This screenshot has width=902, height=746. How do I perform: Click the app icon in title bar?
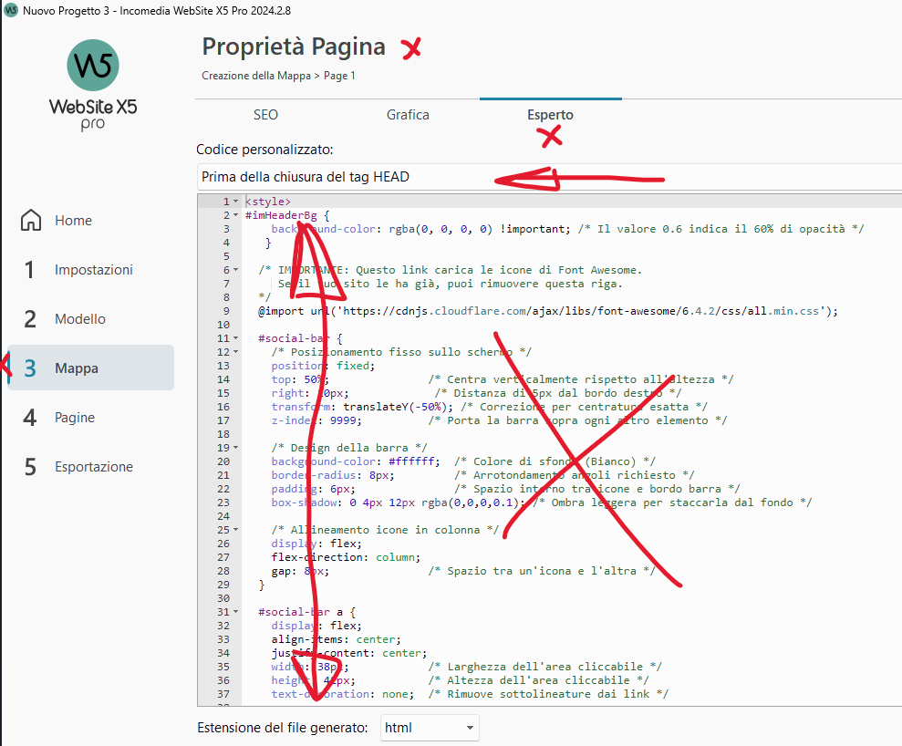coord(11,9)
